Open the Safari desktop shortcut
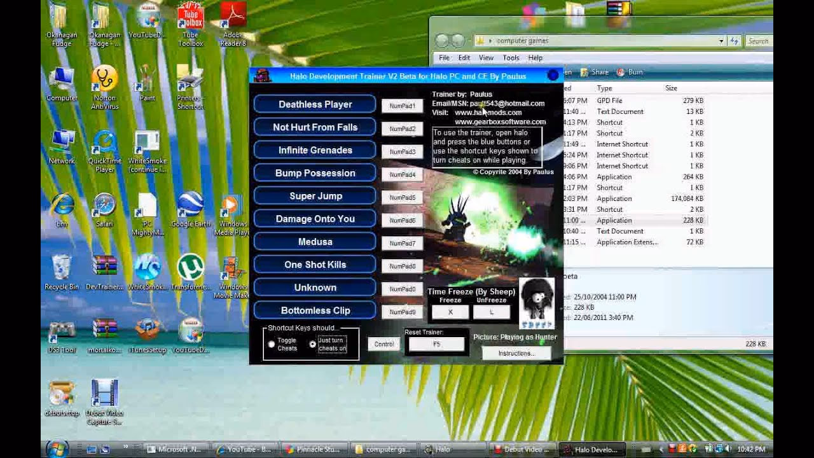 click(104, 209)
